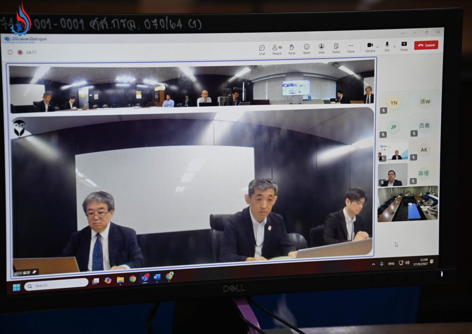The image size is (472, 334).
Task: Click the taskbar Search box
Action: pos(56,285)
